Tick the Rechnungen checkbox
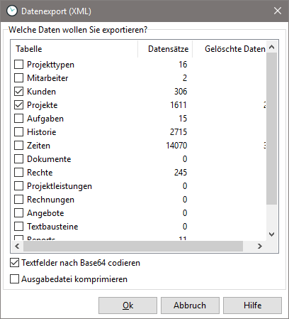The image size is (289, 319). [x=18, y=200]
